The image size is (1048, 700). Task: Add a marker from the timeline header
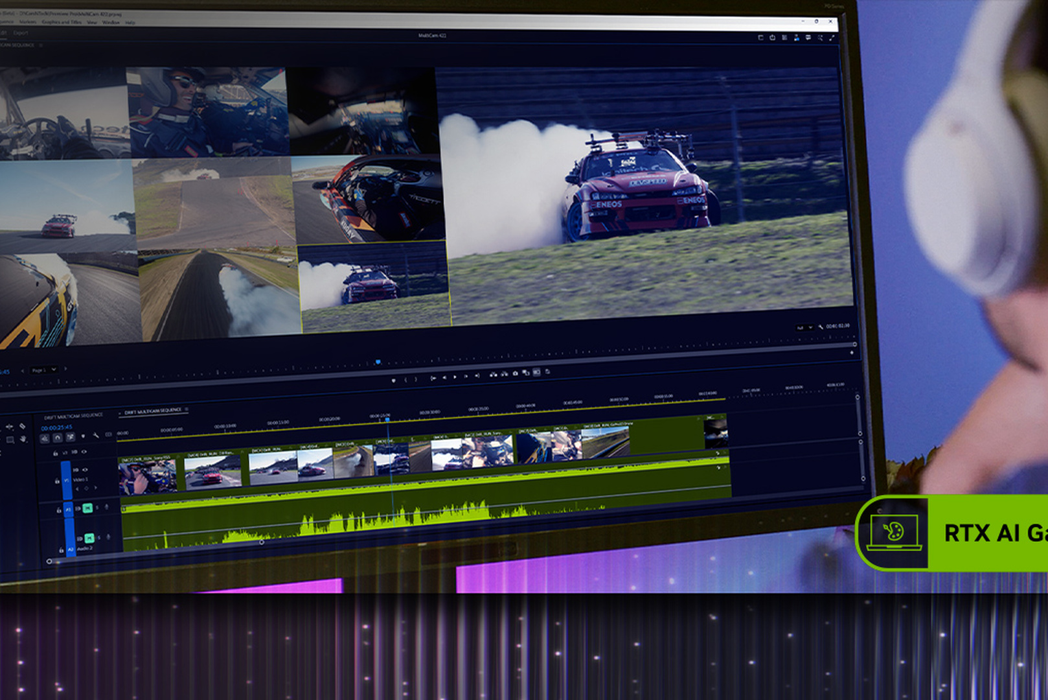coord(83,436)
